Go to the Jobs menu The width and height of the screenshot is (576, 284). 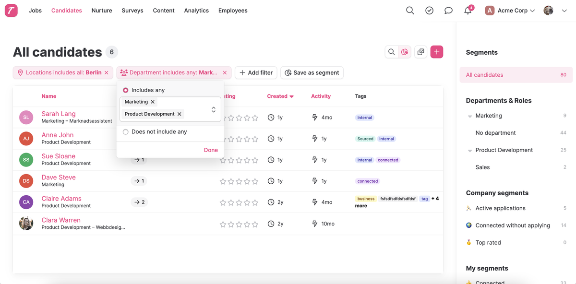click(x=35, y=11)
